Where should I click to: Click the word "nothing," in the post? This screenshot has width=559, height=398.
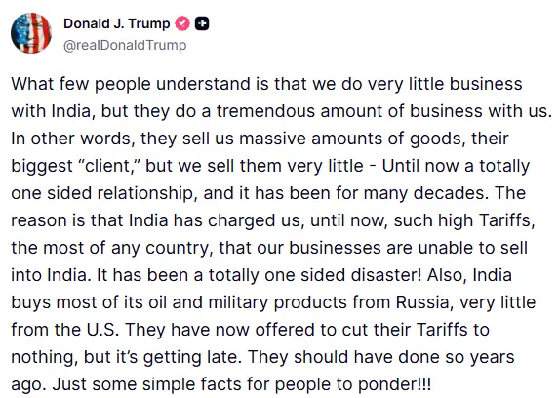tap(45, 358)
